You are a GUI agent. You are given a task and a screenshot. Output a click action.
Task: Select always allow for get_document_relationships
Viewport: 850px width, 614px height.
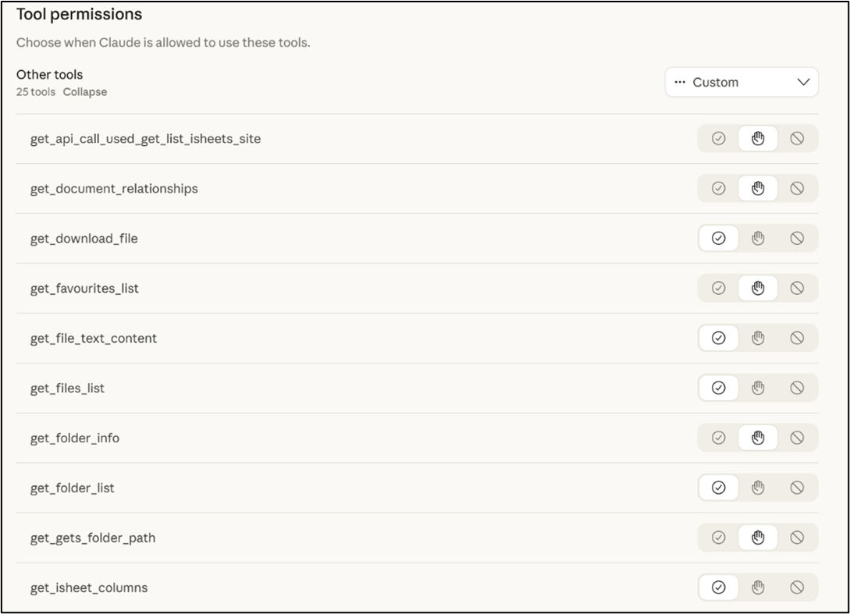[x=719, y=189]
